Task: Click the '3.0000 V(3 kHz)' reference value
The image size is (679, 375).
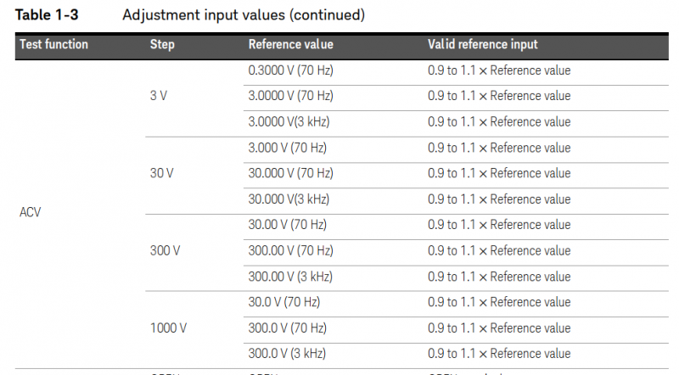Action: (289, 122)
